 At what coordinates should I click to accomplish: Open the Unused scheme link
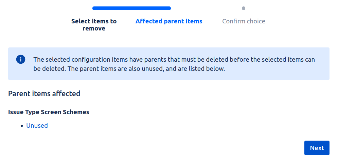click(37, 126)
